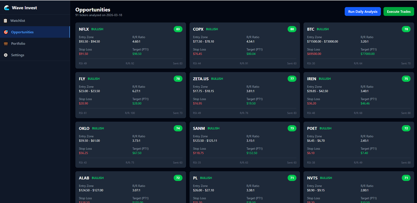This screenshot has height=203, width=417.
Task: Click the Wave Invest wave logo icon
Action: click(x=7, y=8)
